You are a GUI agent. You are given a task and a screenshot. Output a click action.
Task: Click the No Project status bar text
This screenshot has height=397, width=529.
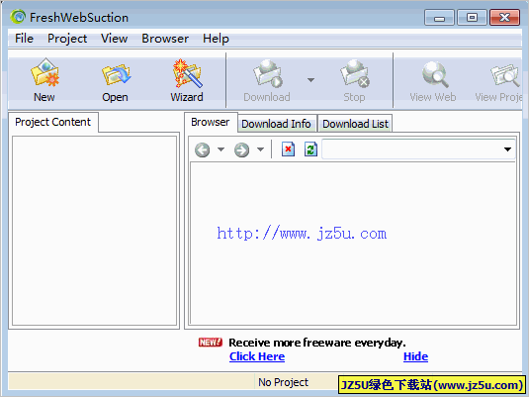click(x=283, y=382)
